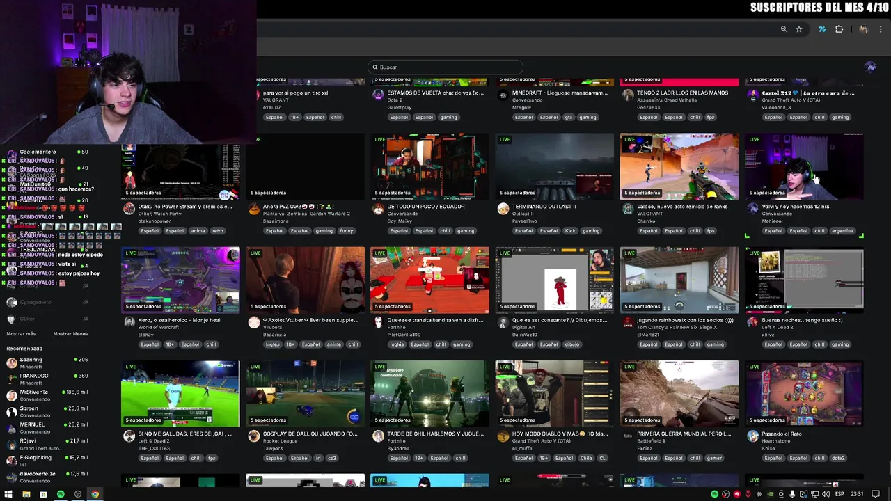Image resolution: width=891 pixels, height=501 pixels.
Task: Click the dota2 tag under Pasando el Rato
Action: 838,459
